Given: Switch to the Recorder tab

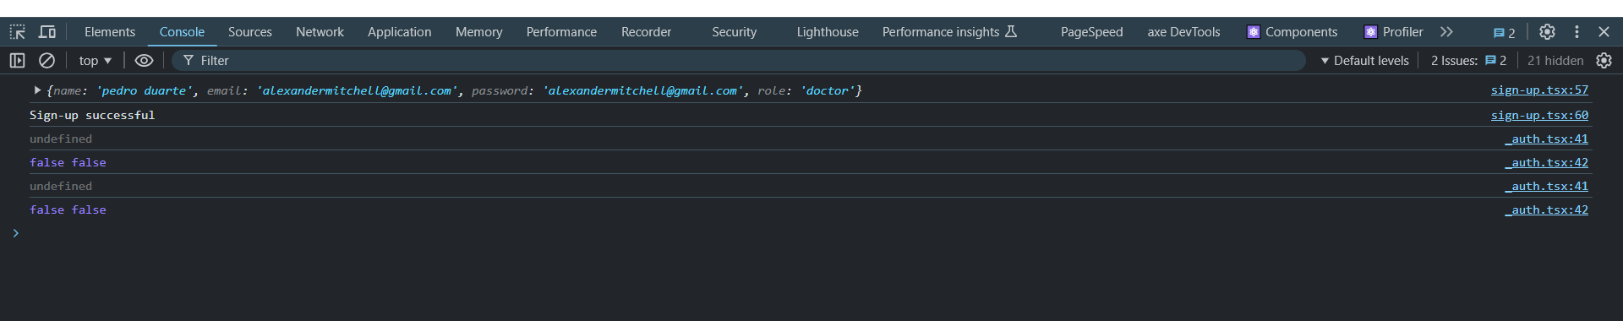Looking at the screenshot, I should pyautogui.click(x=646, y=32).
